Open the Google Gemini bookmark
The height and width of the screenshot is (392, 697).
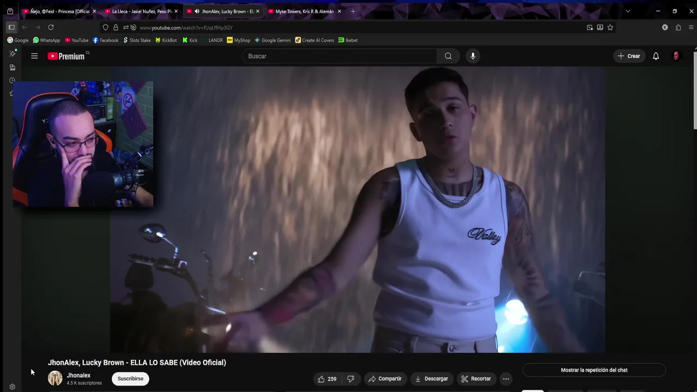(x=272, y=40)
